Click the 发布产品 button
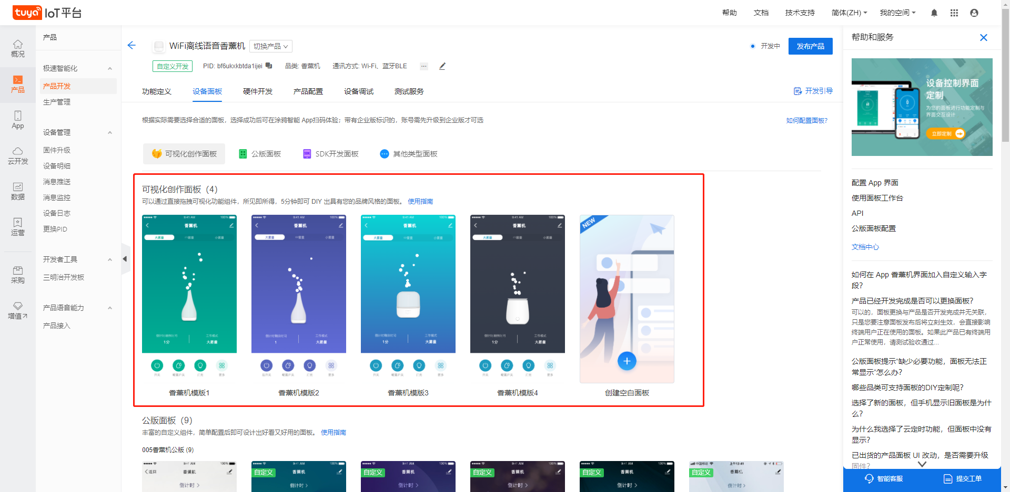This screenshot has width=1010, height=492. tap(811, 46)
